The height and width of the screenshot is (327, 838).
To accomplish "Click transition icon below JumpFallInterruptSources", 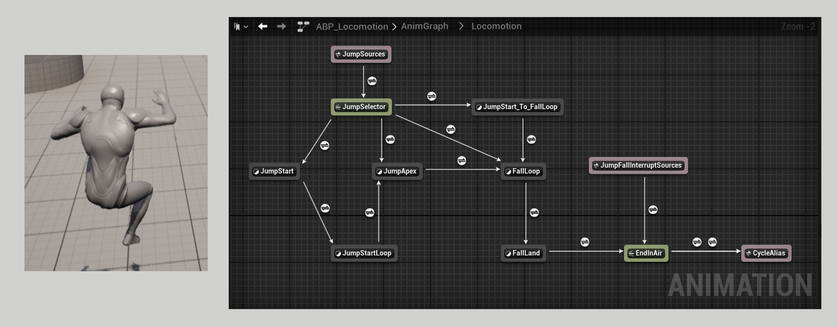I will 653,210.
